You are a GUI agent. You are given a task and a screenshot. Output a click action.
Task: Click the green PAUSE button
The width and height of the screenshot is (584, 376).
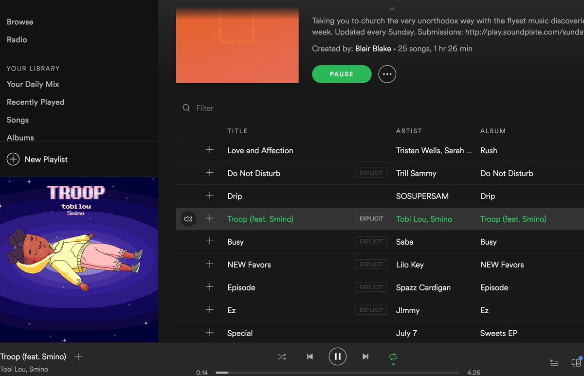[342, 74]
